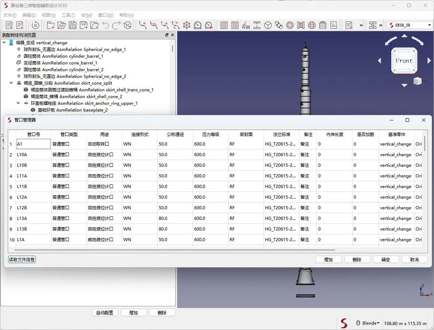Viewport: 434px width, 330px height.
Task: Open the 窗口(W) menu
Action: coord(106,15)
